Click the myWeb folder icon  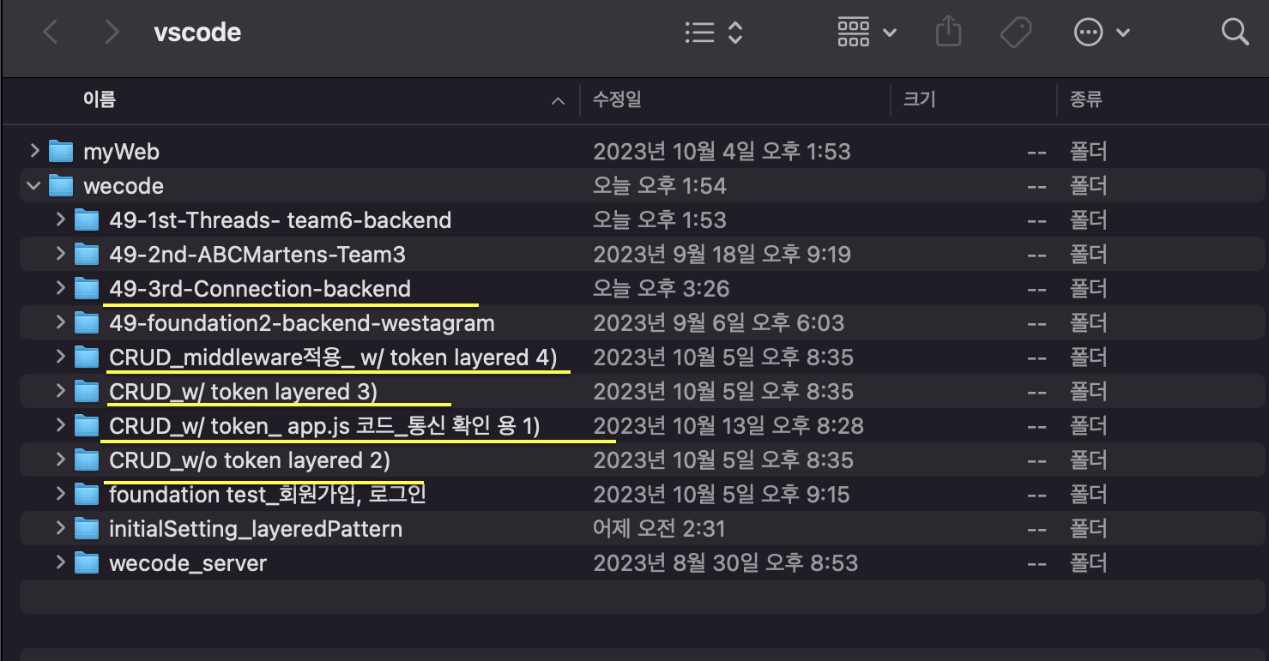tap(61, 152)
